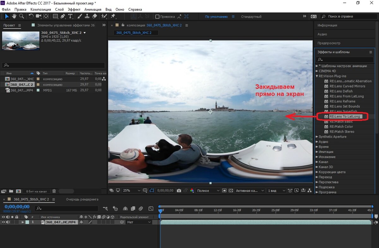Viewport: 379px width, 248px height.
Task: Open the Предпросмотр panel
Action: tap(329, 43)
